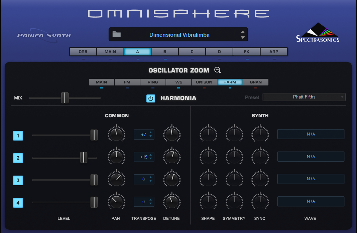Viewport: 357px width, 233px height.
Task: Click oscillator 3 level slider handle
Action: pyautogui.click(x=94, y=180)
